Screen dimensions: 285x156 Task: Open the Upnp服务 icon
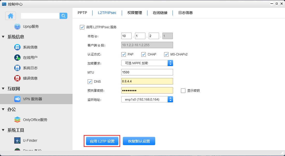17,26
